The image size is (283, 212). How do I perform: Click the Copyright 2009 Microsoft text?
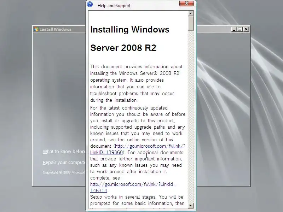64,172
